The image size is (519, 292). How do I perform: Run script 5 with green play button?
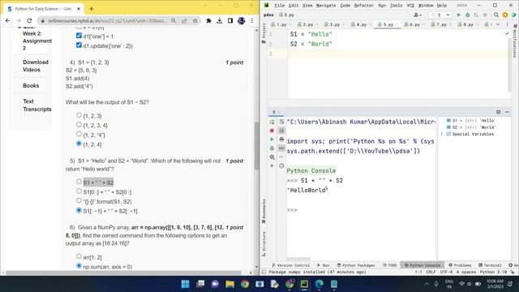point(459,15)
